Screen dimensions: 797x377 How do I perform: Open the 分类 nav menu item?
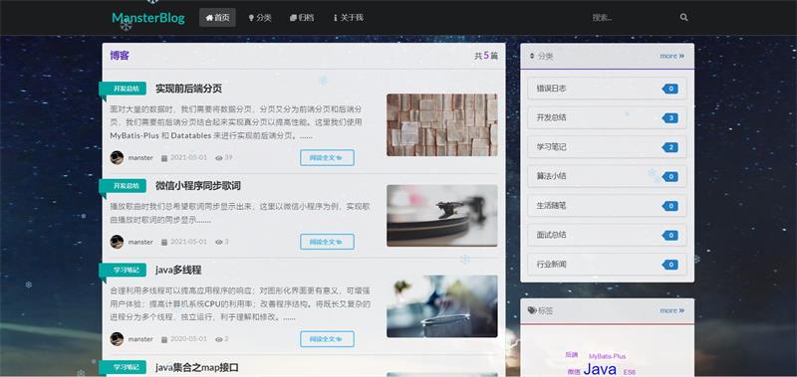[260, 18]
